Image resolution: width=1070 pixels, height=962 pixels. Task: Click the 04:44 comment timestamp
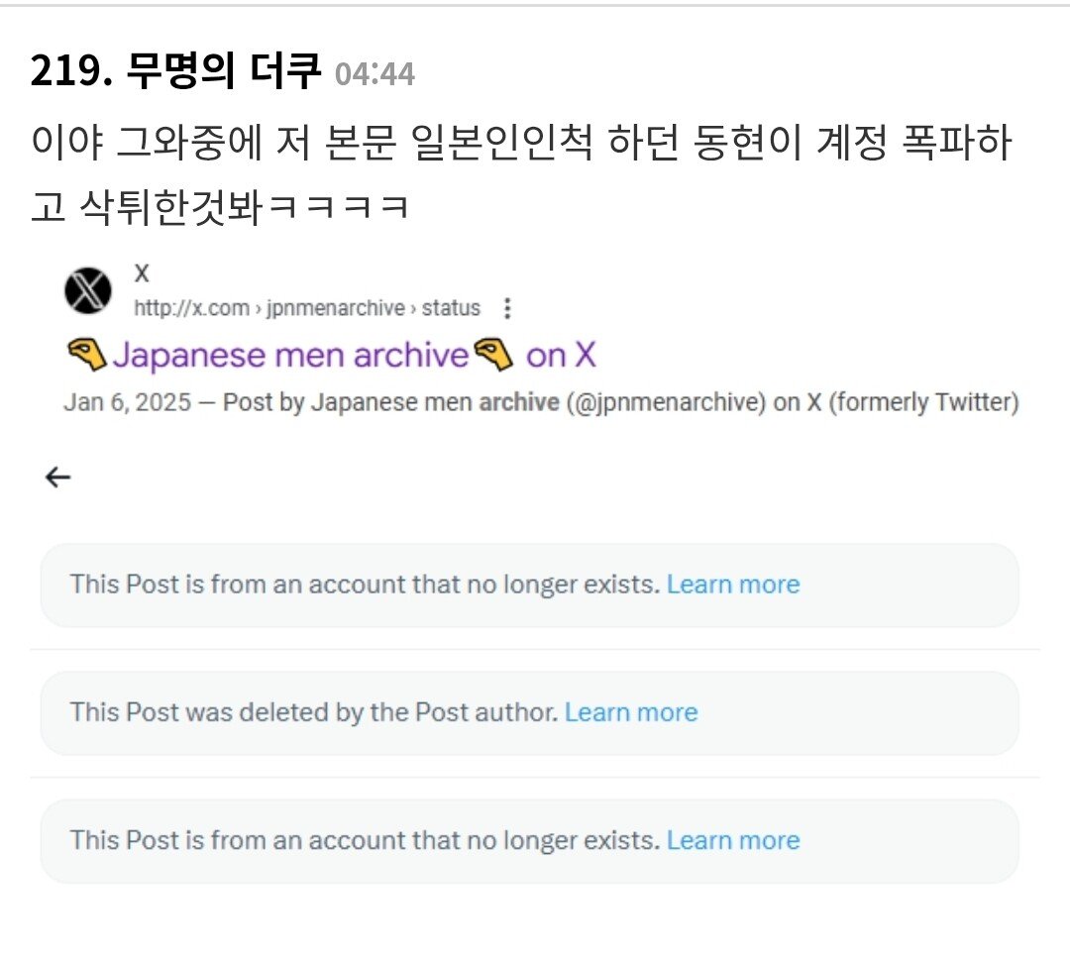[374, 73]
